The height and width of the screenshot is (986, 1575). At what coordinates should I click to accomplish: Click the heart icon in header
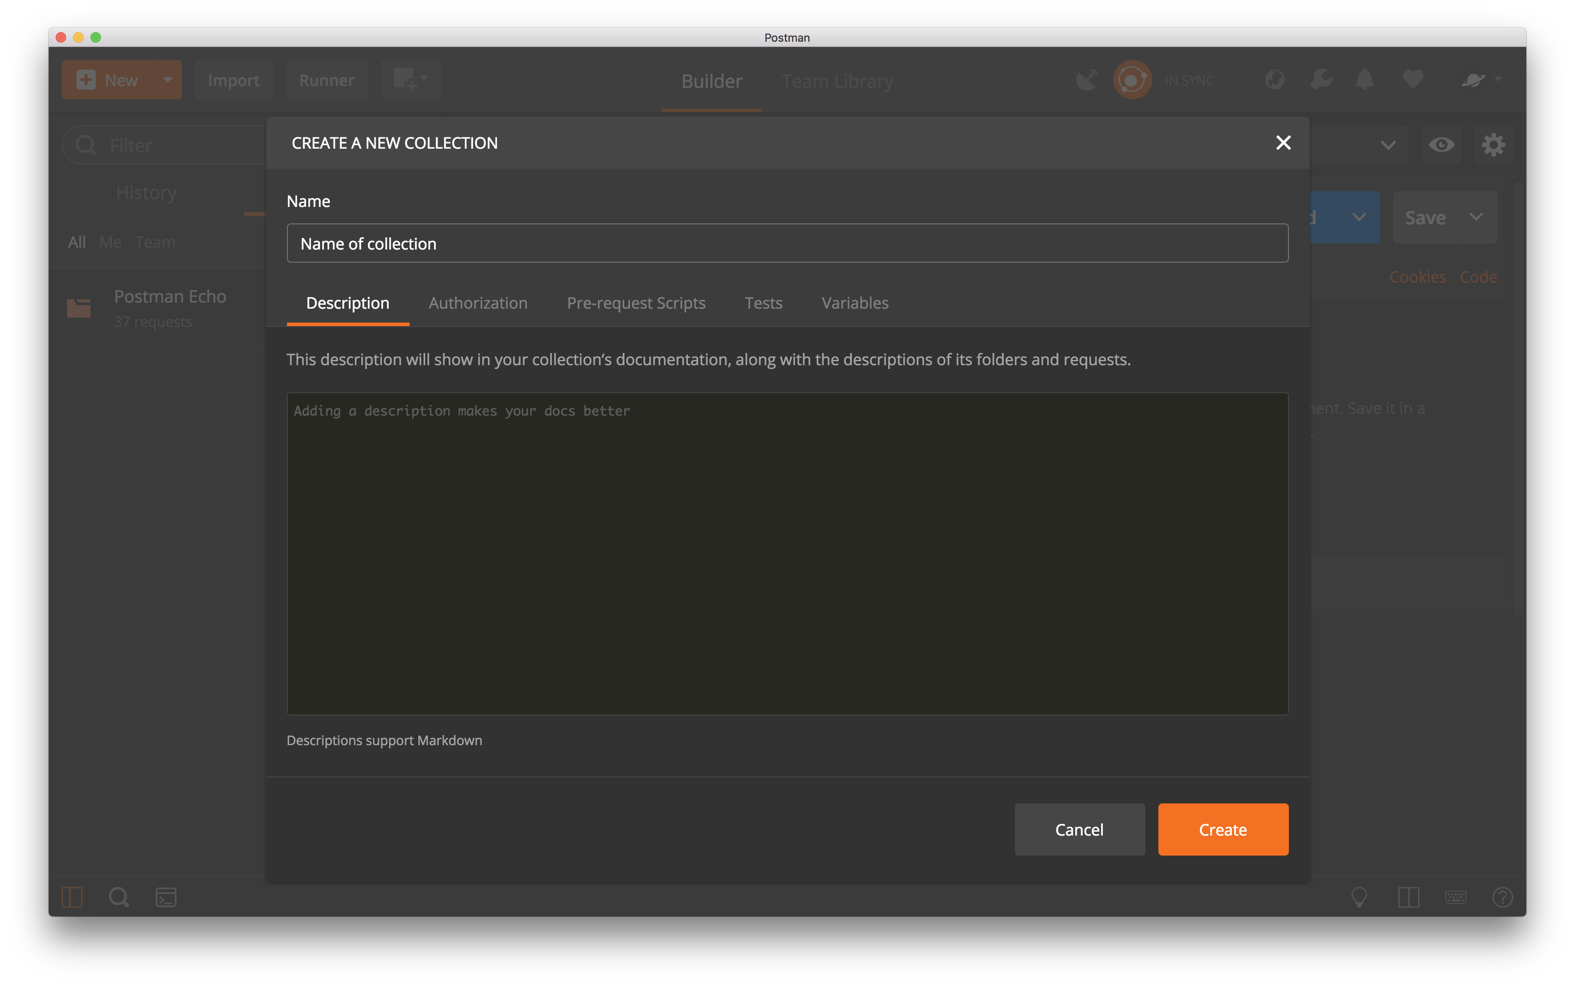pos(1413,80)
